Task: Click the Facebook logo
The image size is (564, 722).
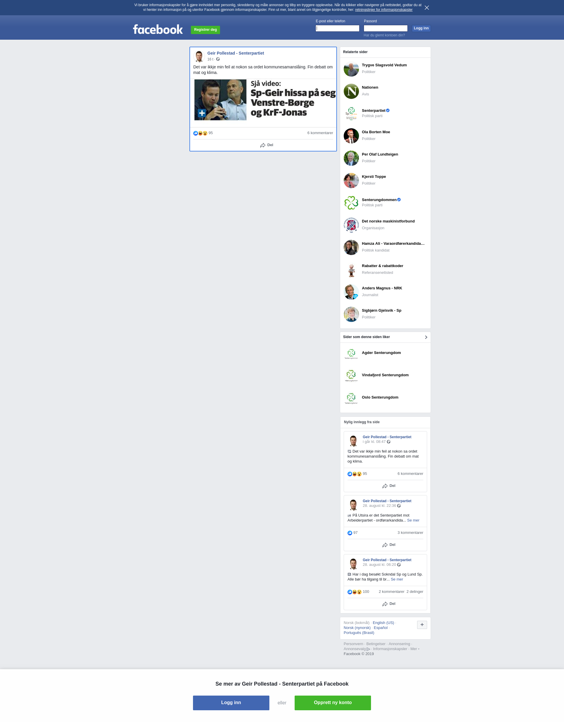Action: [158, 29]
